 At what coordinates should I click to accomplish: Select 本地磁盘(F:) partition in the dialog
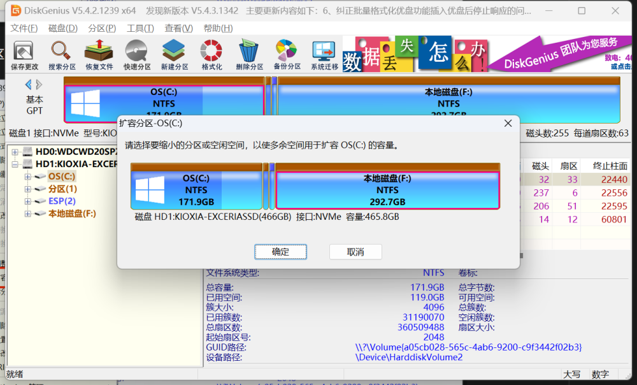[x=387, y=187]
